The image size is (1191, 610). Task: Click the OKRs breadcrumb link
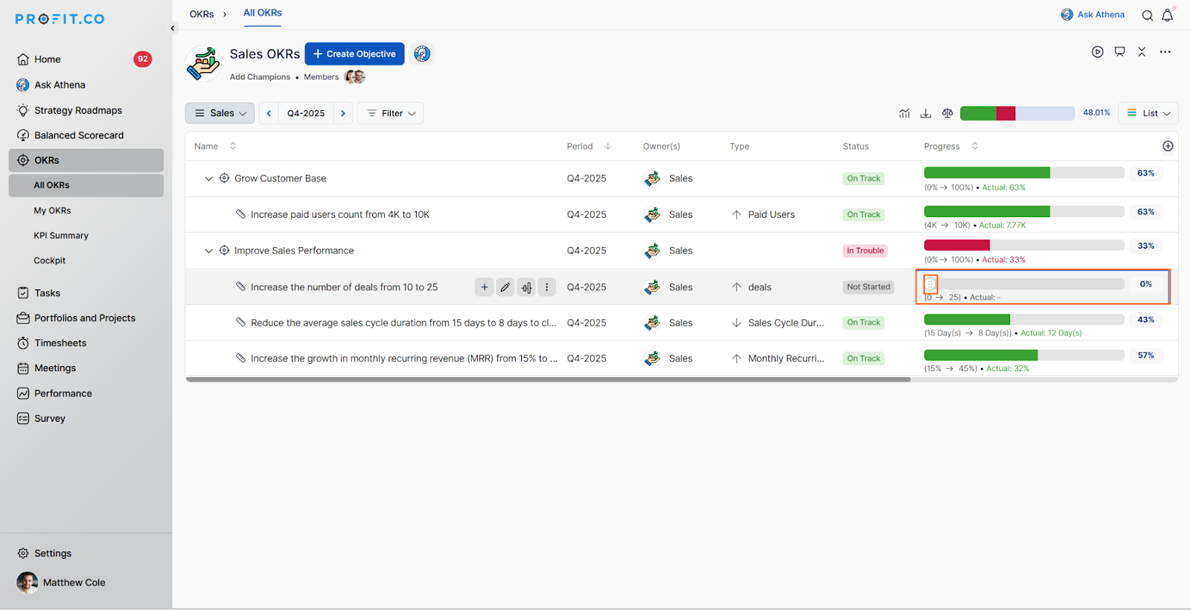pyautogui.click(x=202, y=14)
